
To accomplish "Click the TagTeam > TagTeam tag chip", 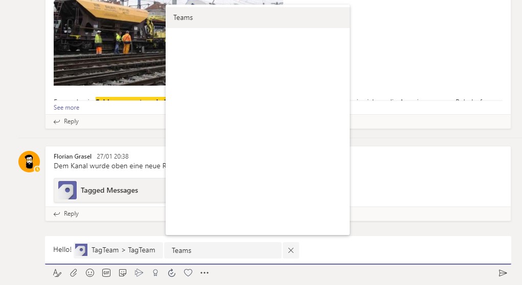I will [x=118, y=250].
